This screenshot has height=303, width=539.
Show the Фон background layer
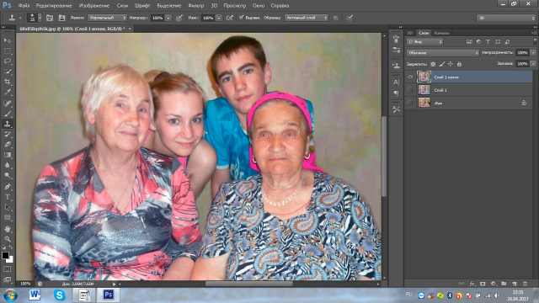(410, 103)
